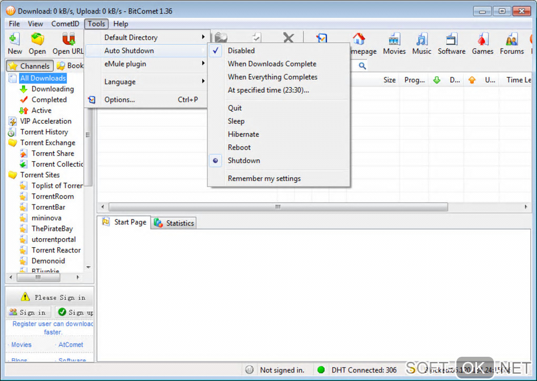The height and width of the screenshot is (381, 537).
Task: Choose At specified time (23:30) option
Action: [x=279, y=90]
